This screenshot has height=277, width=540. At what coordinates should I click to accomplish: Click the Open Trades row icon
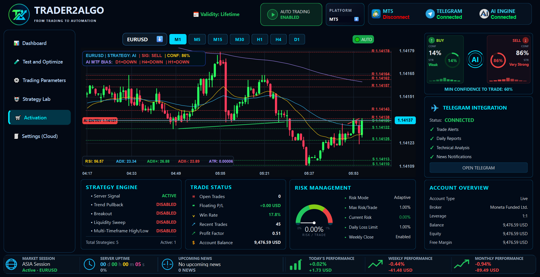coord(193,197)
